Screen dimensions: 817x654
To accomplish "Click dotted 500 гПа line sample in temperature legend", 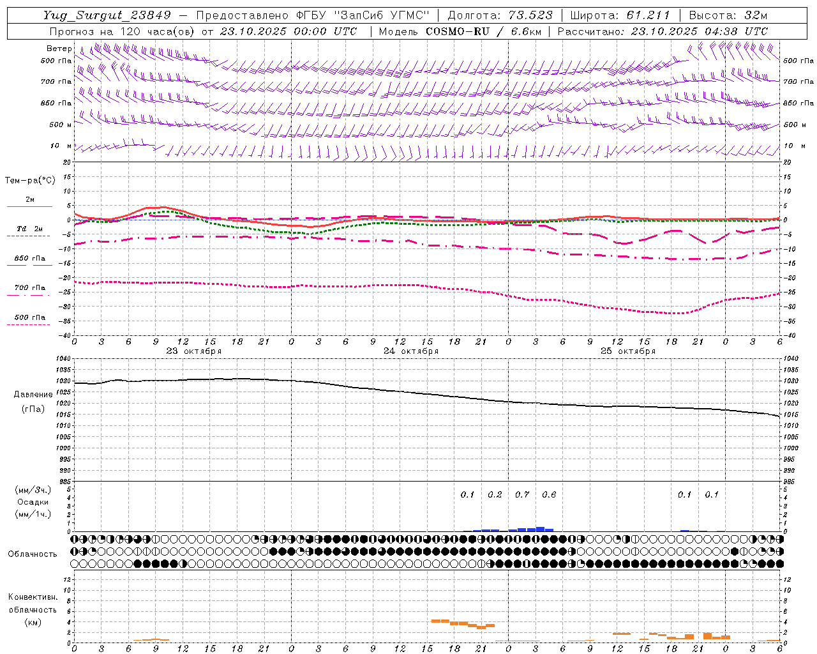I will (x=29, y=324).
